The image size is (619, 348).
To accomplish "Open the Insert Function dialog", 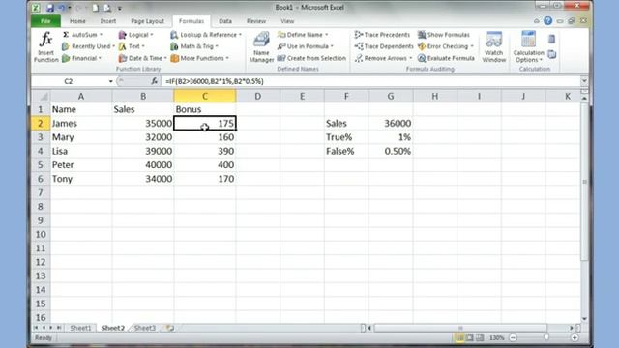I will click(x=45, y=47).
